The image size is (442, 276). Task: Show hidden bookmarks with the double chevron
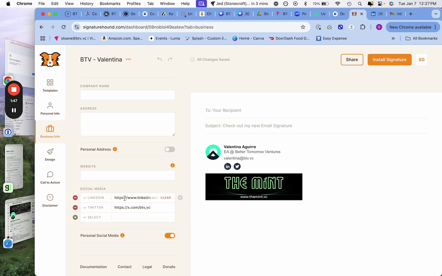click(393, 38)
